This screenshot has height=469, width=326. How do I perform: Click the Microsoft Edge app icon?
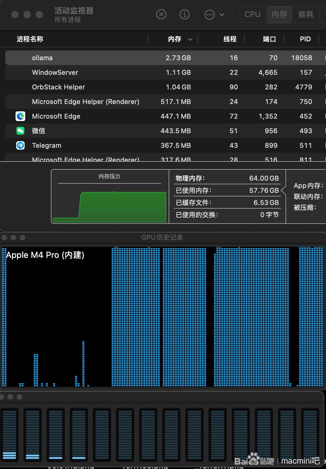pyautogui.click(x=20, y=116)
